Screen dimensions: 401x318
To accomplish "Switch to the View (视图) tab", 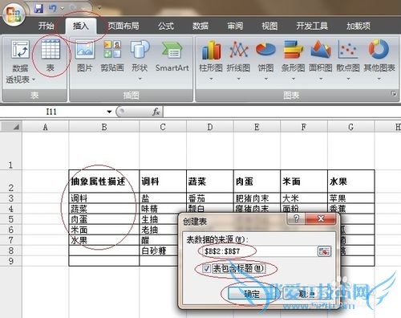I will point(269,26).
